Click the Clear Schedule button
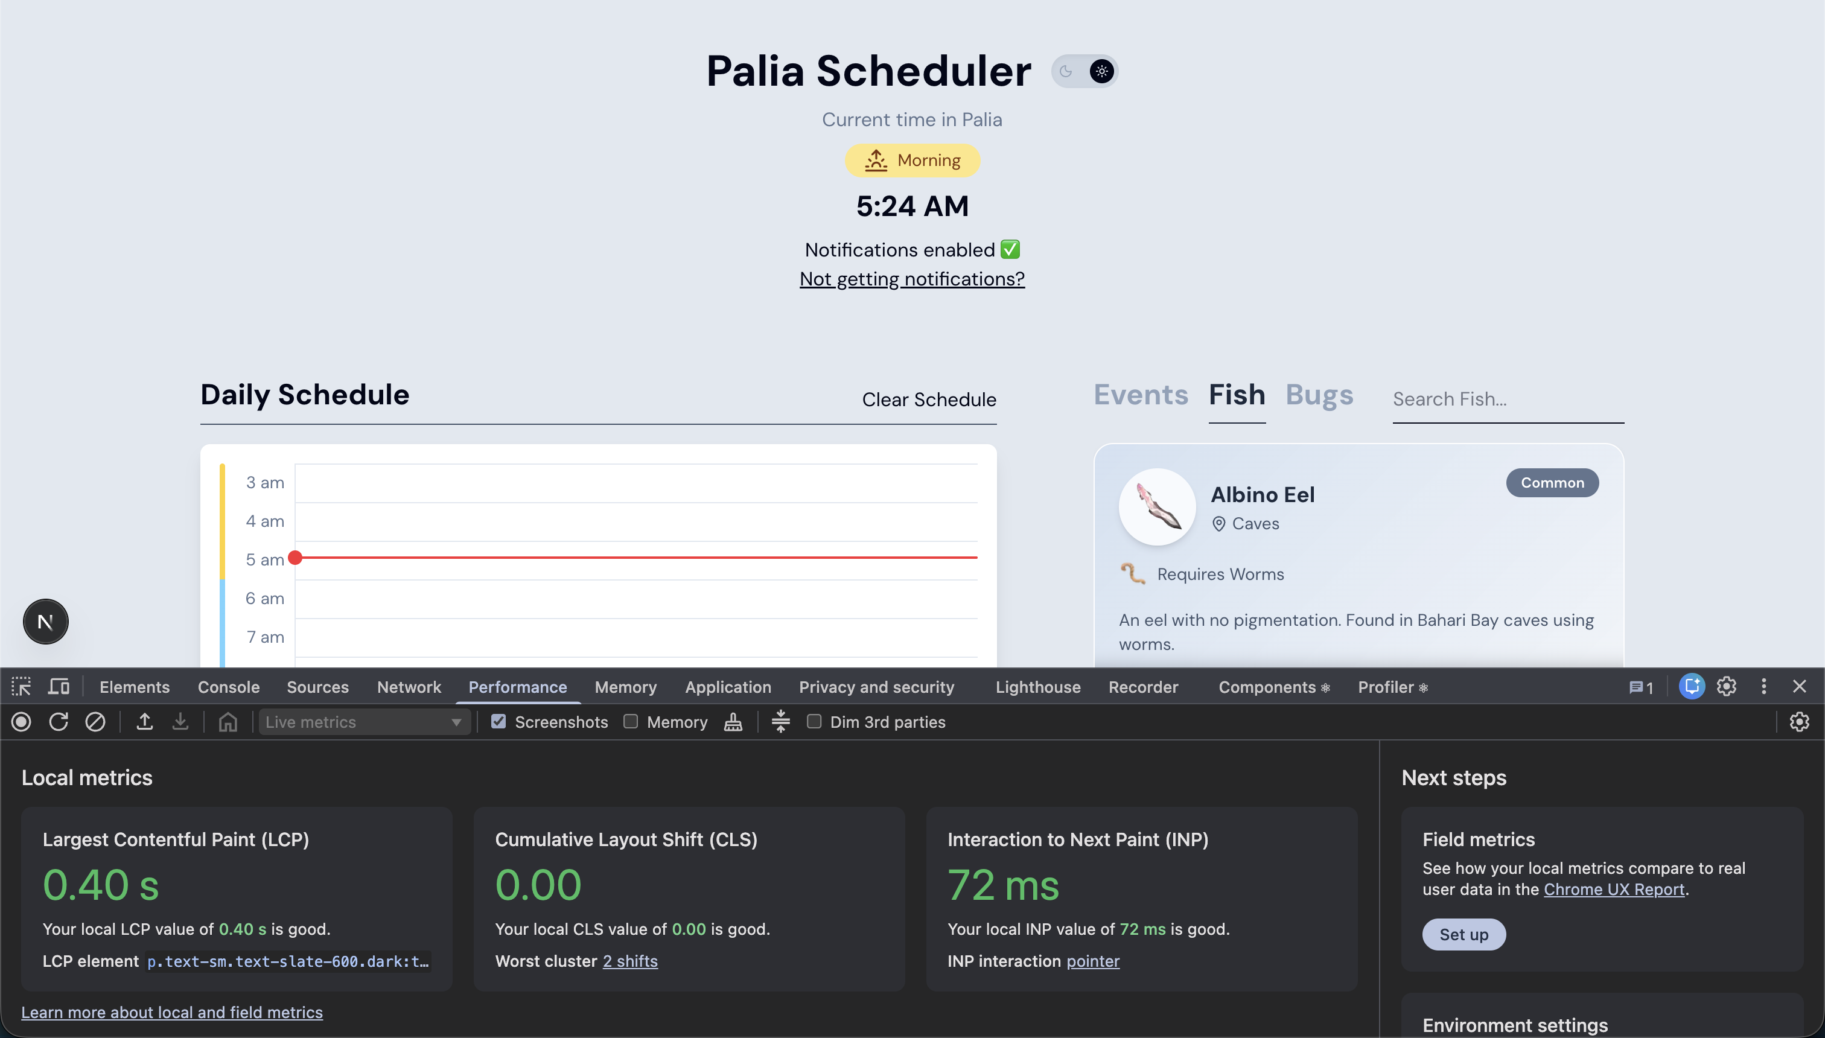 pos(929,400)
